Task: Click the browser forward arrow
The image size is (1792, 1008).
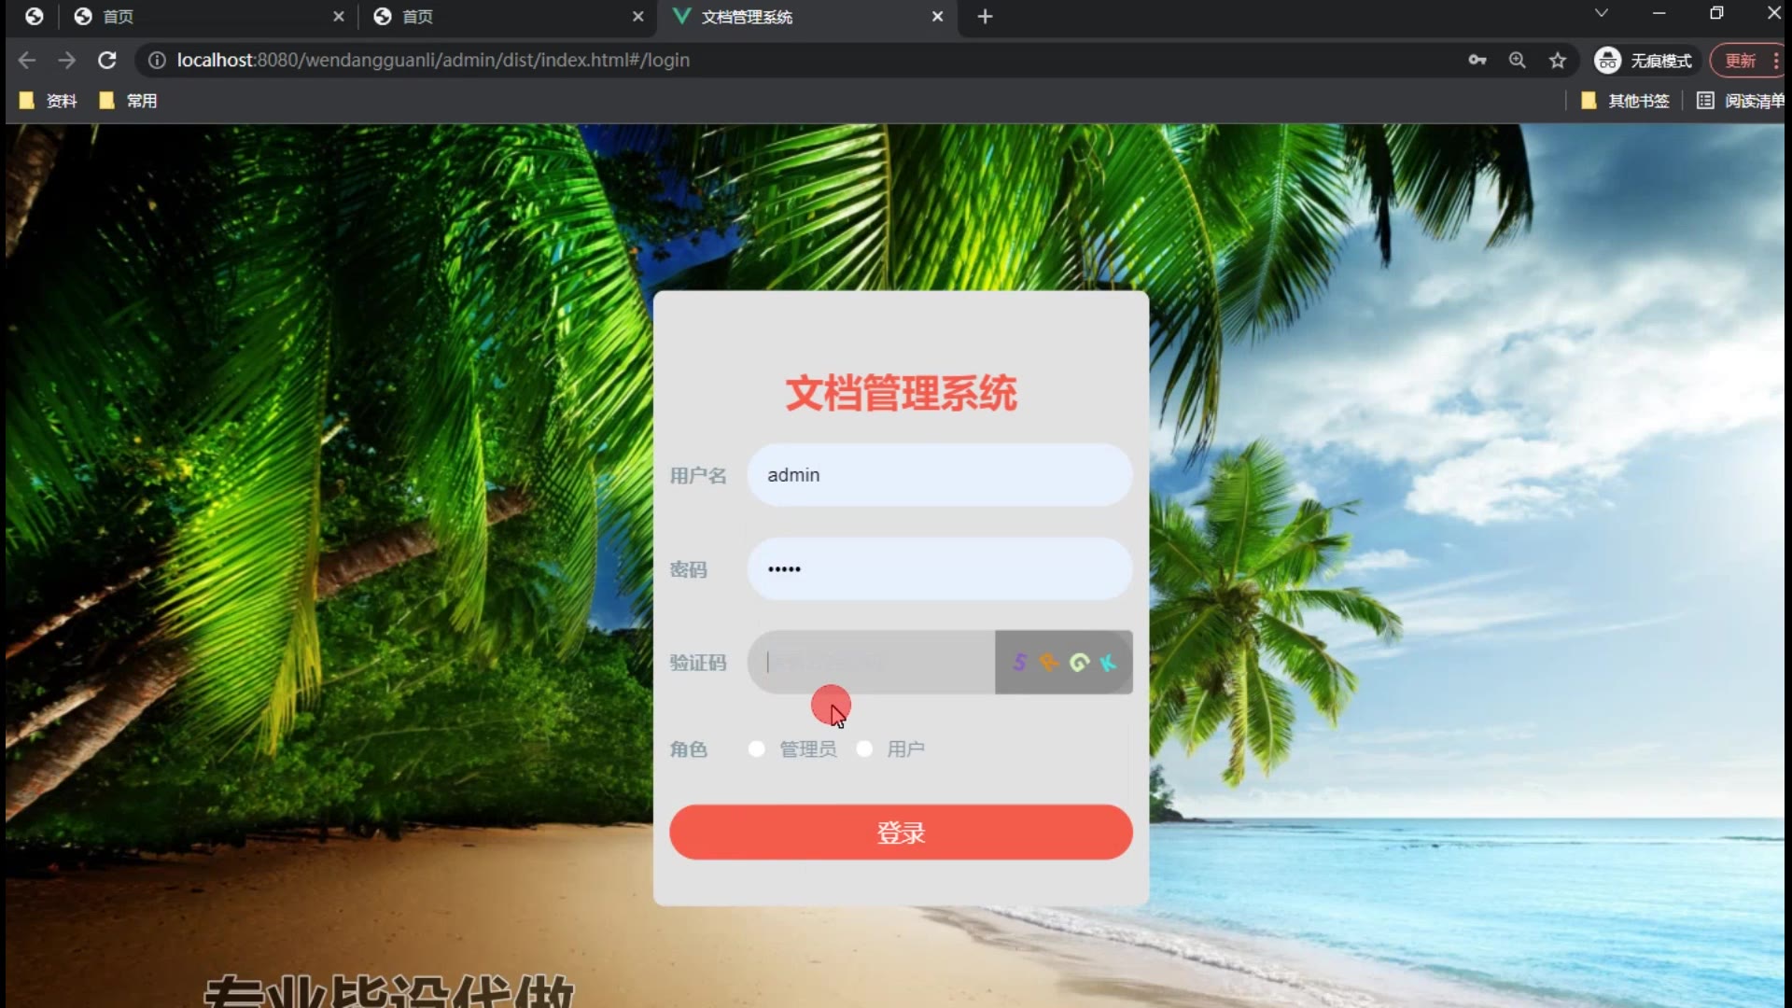Action: [x=66, y=61]
